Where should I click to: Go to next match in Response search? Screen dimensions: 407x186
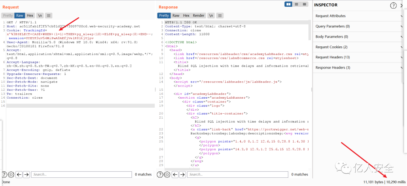click(x=183, y=174)
